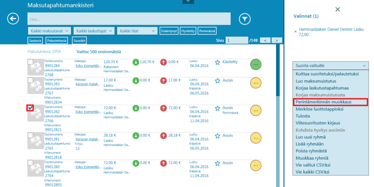Select the checkbox for row 9901281

pyautogui.click(x=30, y=136)
